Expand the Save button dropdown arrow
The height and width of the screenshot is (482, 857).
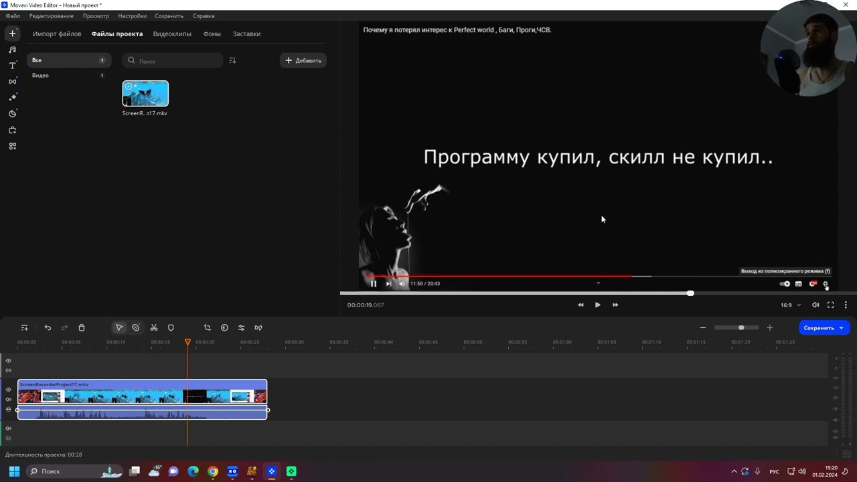(x=841, y=328)
